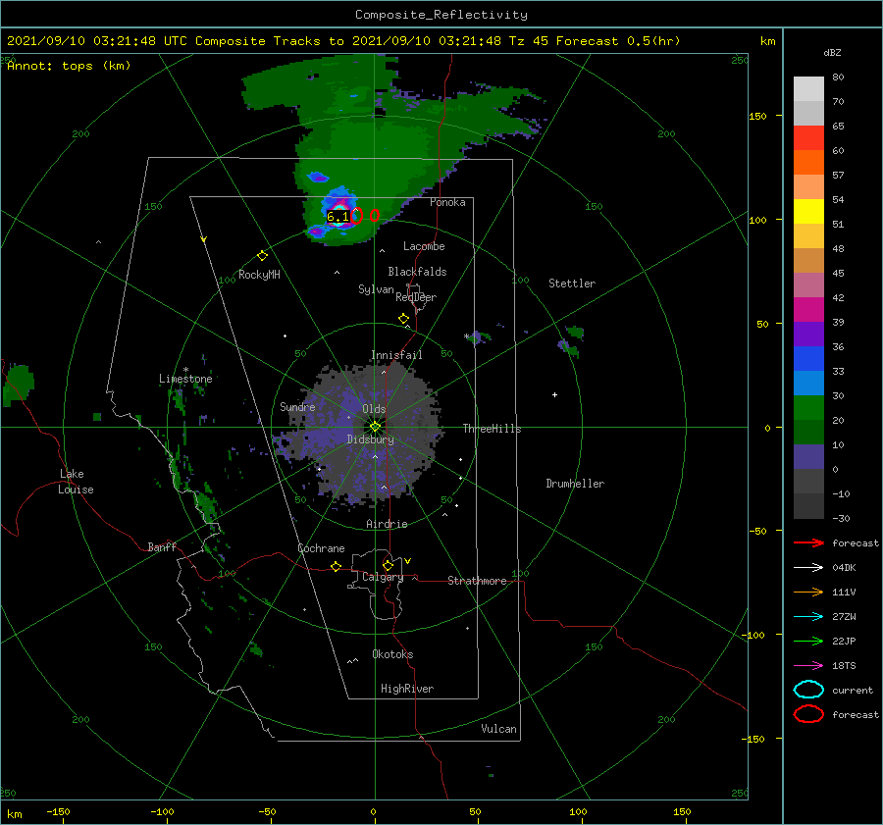Screen dimensions: 883x825
Task: Click the Okotoks label
Action: point(392,654)
